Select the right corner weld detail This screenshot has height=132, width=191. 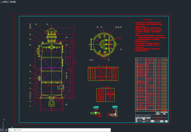113,112
